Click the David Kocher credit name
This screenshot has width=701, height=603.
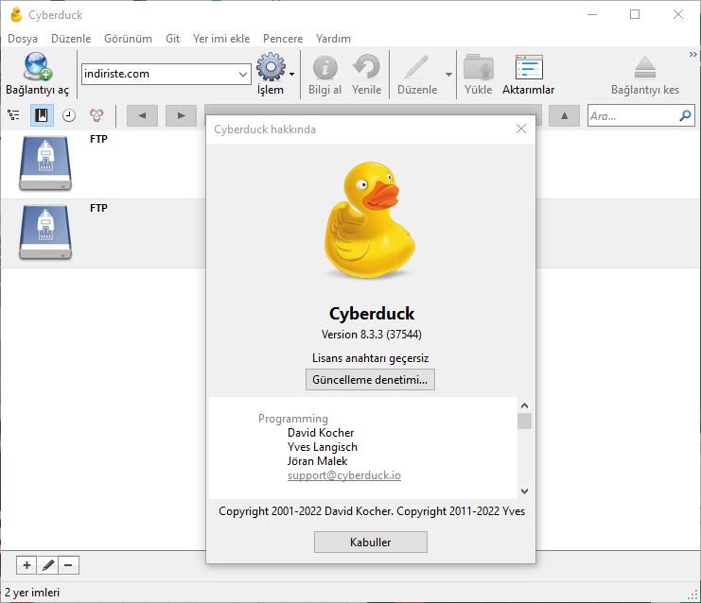[x=321, y=433]
